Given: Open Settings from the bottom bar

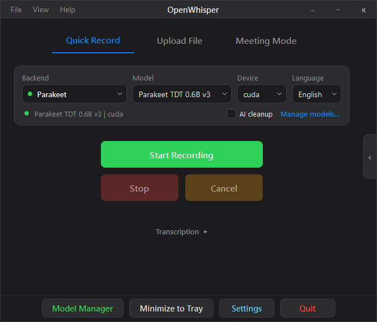Looking at the screenshot, I should click(247, 308).
